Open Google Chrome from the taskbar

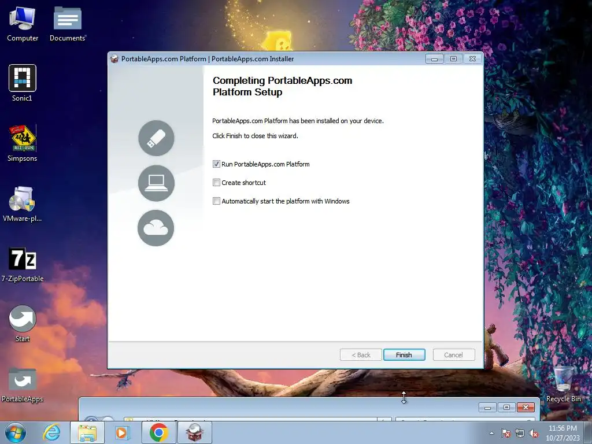(x=158, y=432)
